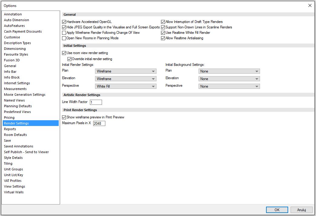Open the Virtual Walls options page
Viewport: 316px width, 216px height.
tap(14, 192)
